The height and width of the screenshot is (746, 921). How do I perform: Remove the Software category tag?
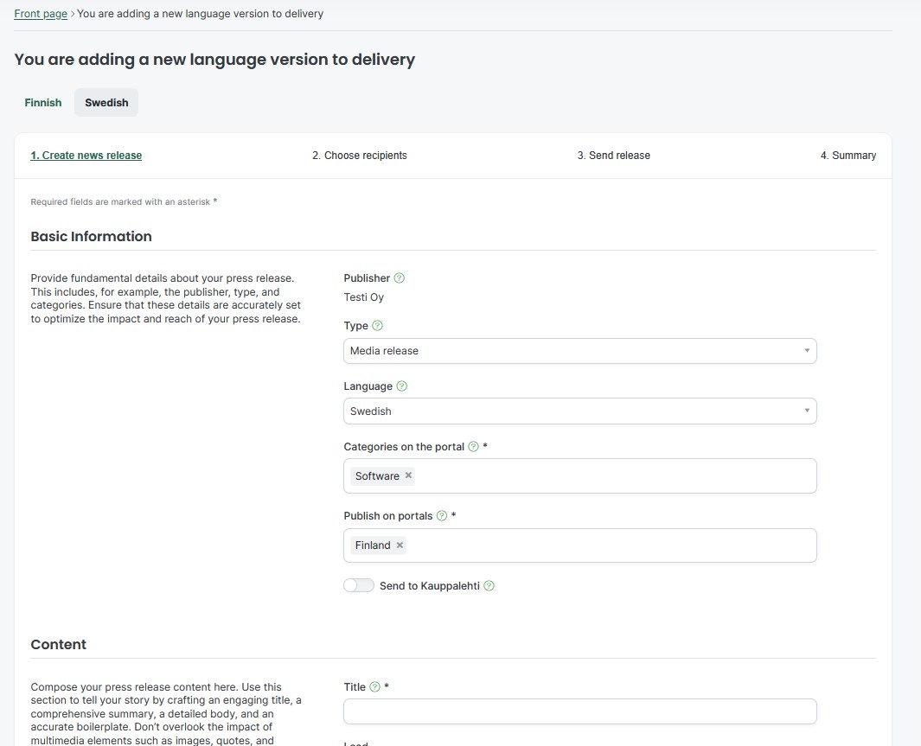(408, 475)
